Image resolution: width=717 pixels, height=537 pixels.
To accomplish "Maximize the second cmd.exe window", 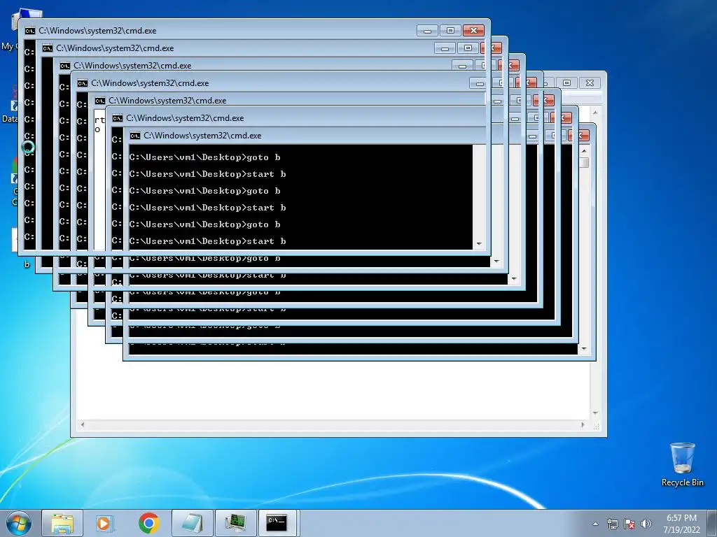I will pyautogui.click(x=468, y=48).
